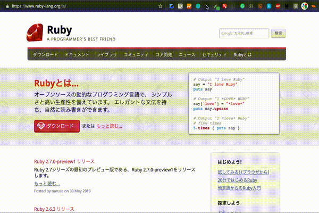Open the 他言語からのRuby入門 link
This screenshot has height=213, width=319.
239,188
